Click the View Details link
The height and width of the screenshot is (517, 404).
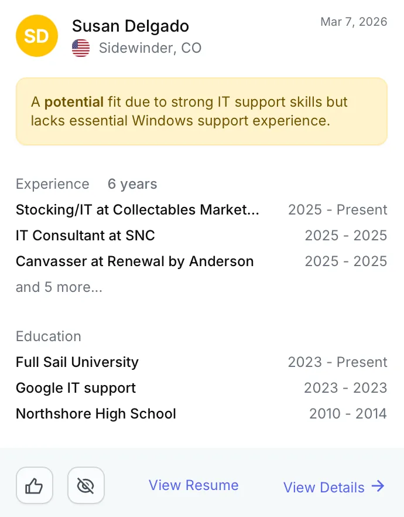[x=324, y=487]
